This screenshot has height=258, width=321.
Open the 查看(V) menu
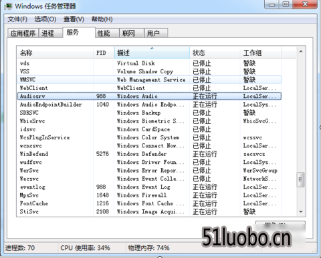tap(74, 19)
